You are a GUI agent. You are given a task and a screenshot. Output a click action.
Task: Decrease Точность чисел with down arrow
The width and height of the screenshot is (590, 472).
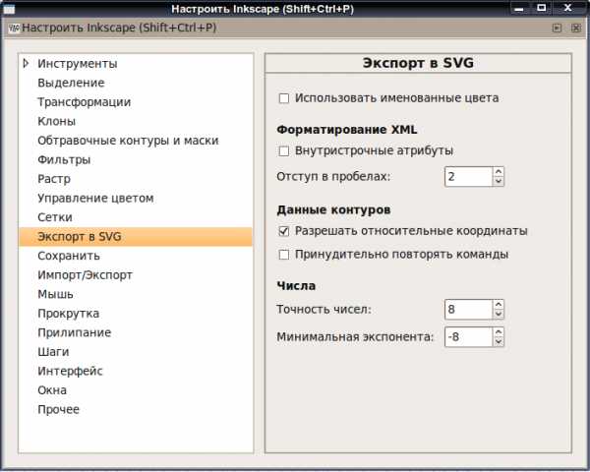click(x=499, y=315)
